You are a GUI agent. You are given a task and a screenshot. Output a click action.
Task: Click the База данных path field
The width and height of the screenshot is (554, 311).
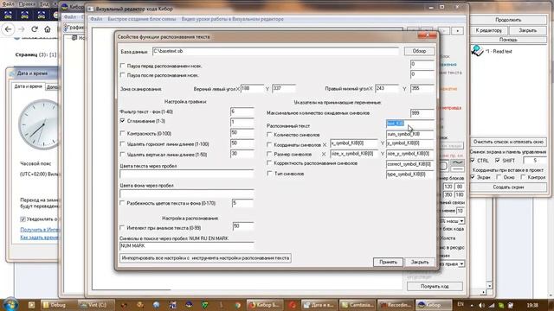[x=275, y=51]
